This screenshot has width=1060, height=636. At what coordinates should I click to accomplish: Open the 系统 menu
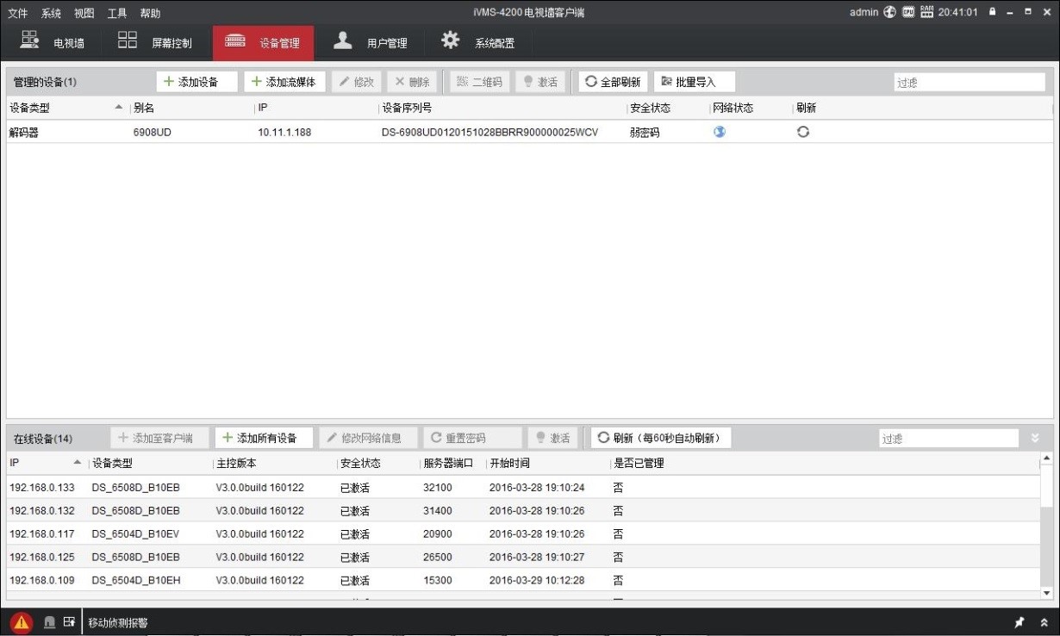[x=51, y=13]
